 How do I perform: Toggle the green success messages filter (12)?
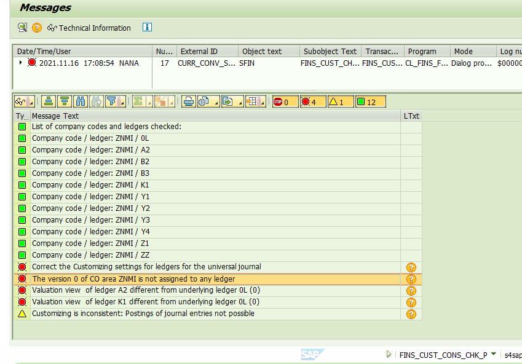[x=370, y=102]
